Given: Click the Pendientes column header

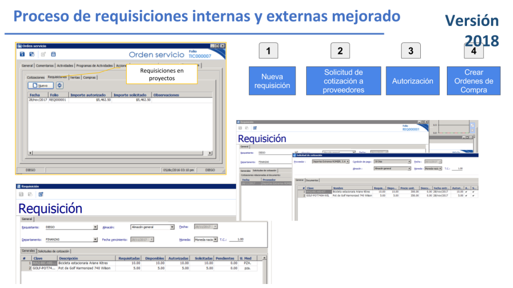Looking at the screenshot, I should [x=225, y=258].
